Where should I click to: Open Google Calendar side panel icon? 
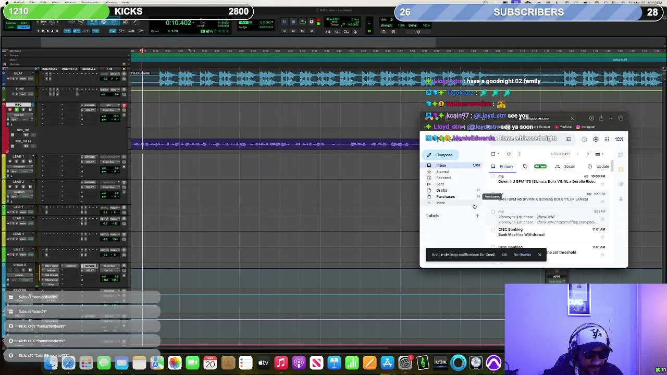[621, 155]
